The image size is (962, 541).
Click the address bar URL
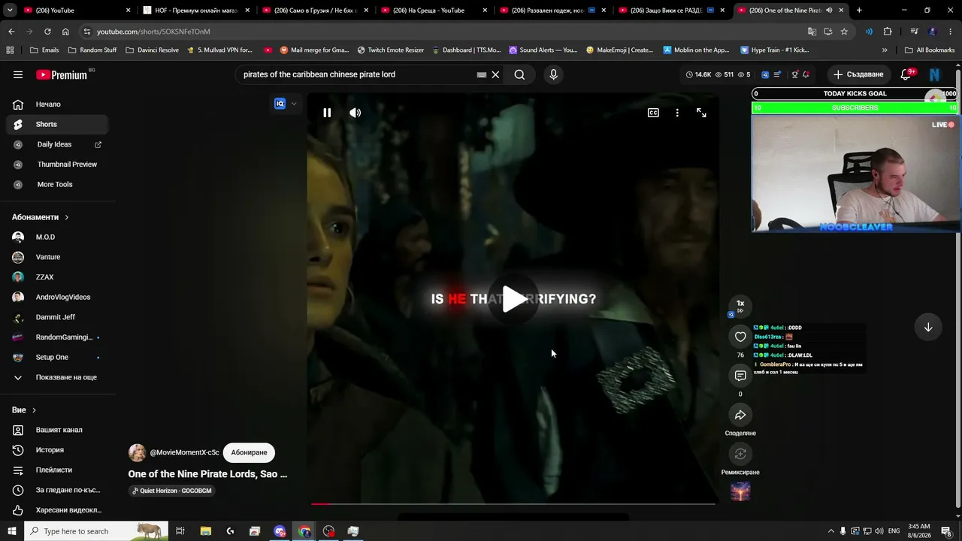(x=153, y=32)
